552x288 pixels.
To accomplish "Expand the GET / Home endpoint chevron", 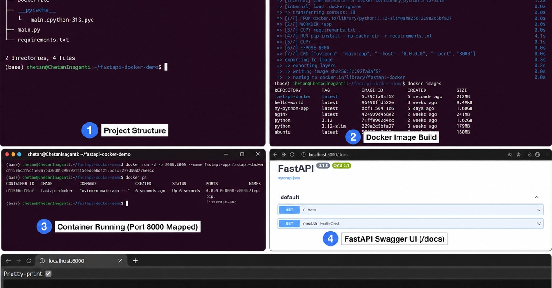I will click(540, 209).
